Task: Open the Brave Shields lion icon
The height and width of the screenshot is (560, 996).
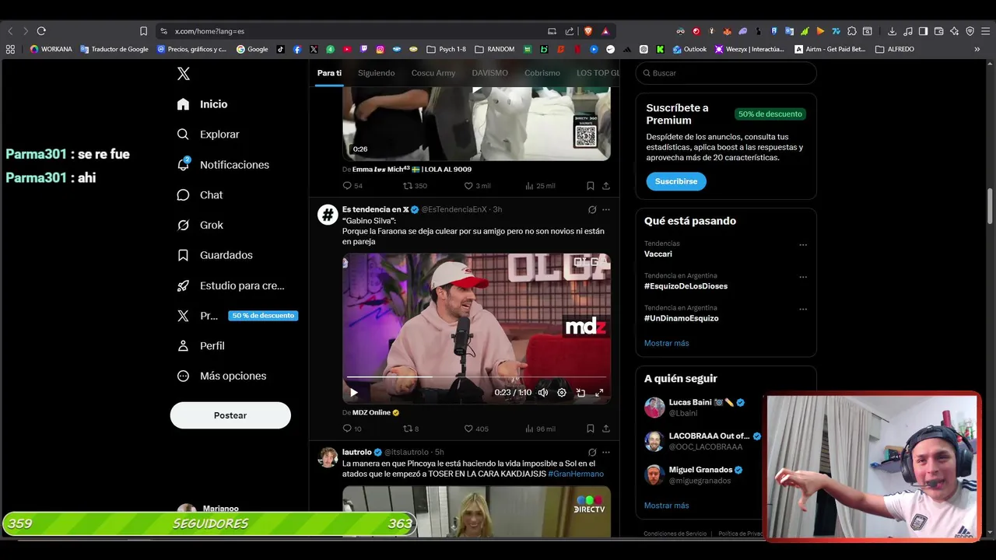Action: click(x=588, y=31)
